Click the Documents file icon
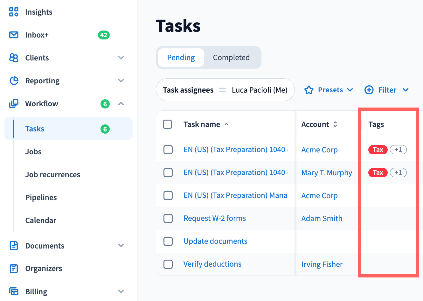423x301 pixels. (x=14, y=246)
